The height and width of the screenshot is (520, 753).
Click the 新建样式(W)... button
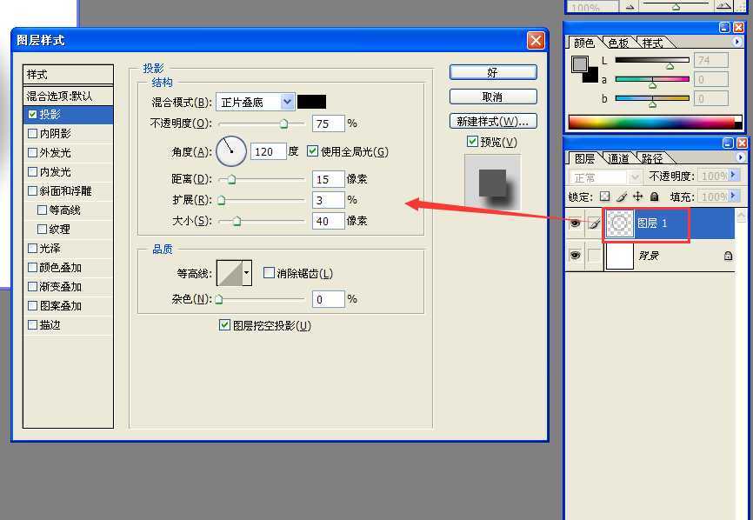coord(493,121)
